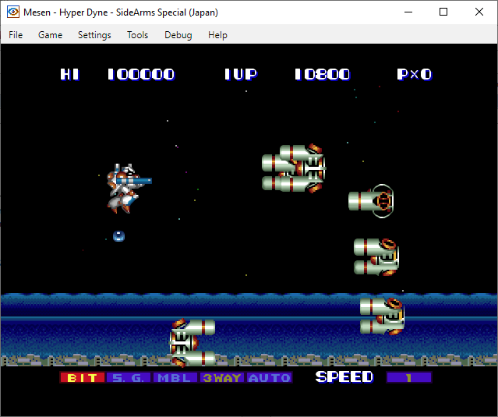Click the SPEED label
Screen dimensions: 498x417
click(x=344, y=377)
